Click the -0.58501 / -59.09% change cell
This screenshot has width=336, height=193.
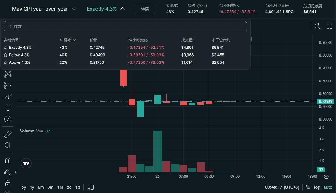(146, 55)
